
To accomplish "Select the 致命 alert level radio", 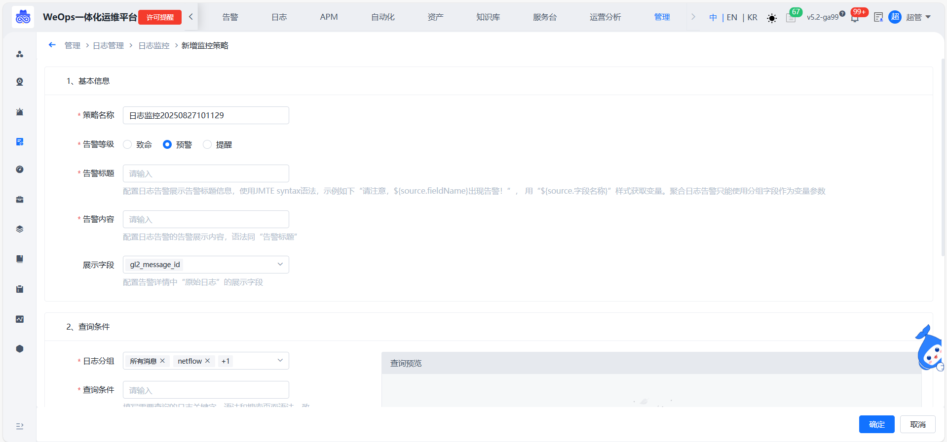I will click(x=128, y=144).
